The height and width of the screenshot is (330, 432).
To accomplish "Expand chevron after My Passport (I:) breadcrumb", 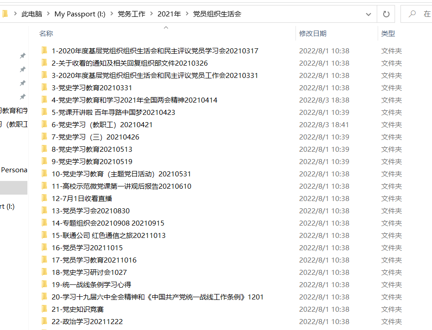I will (111, 14).
